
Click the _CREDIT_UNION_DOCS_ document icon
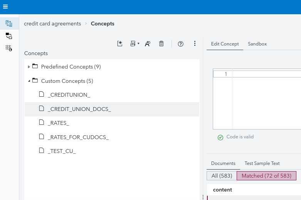[x=42, y=108]
